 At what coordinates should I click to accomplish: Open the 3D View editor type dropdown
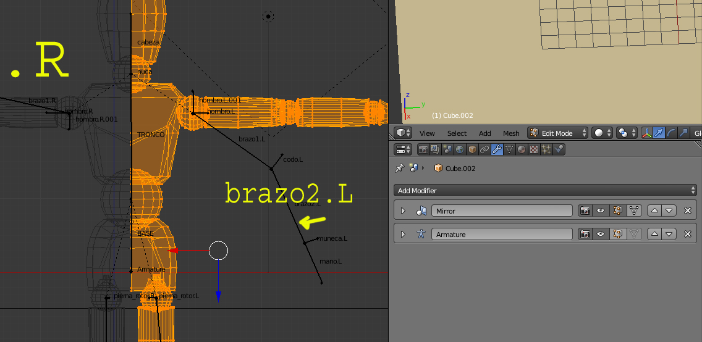(404, 133)
